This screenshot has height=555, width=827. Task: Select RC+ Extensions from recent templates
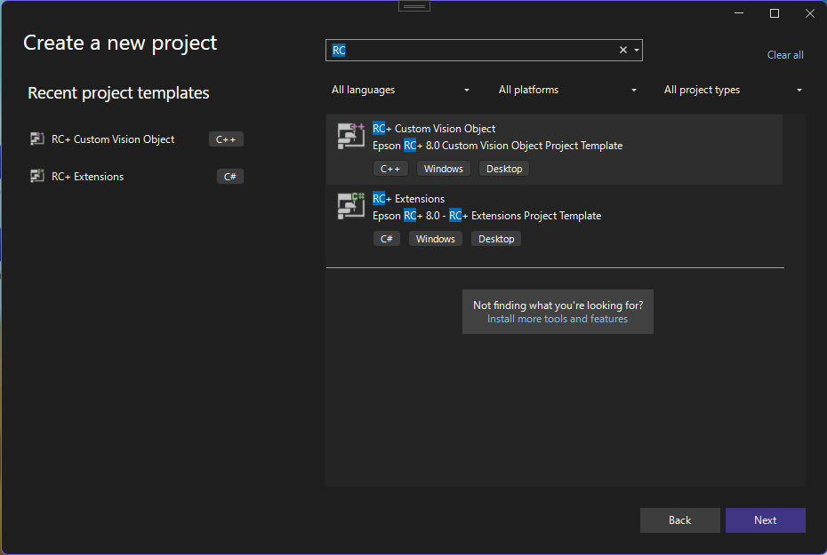(x=87, y=177)
